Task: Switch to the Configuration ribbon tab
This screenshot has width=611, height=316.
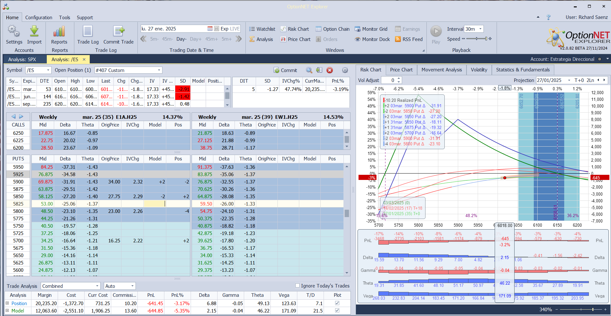Action: click(x=39, y=18)
